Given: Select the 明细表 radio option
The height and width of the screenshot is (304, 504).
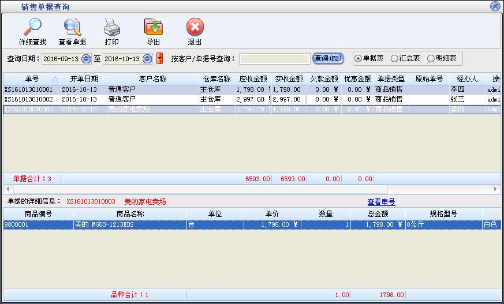Looking at the screenshot, I should pos(431,58).
